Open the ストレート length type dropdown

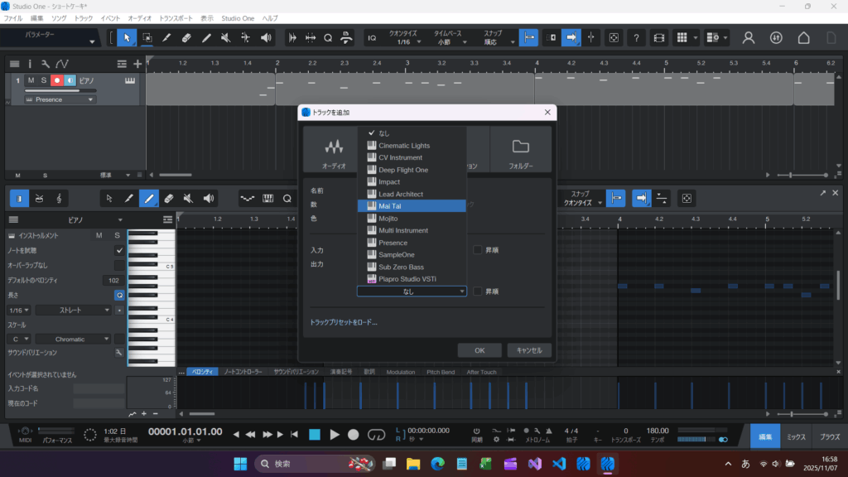75,310
